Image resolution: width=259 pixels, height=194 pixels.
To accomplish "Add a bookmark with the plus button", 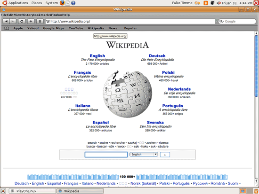I will [31, 21].
